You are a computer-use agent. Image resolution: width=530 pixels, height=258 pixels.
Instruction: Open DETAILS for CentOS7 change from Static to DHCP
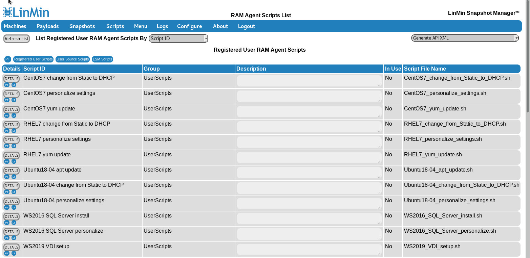point(12,79)
